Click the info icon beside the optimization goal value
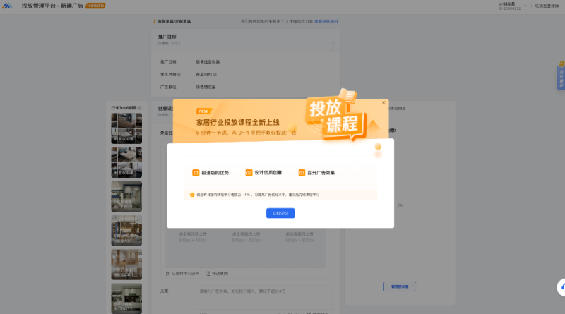Screen dimensions: 565x314 (215, 75)
